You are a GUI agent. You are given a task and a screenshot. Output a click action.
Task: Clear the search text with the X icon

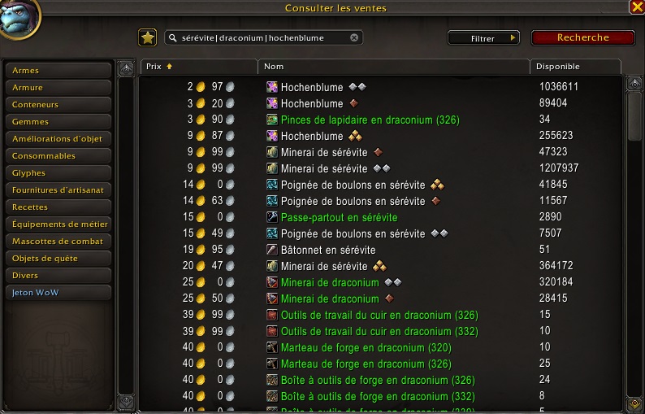pyautogui.click(x=354, y=38)
